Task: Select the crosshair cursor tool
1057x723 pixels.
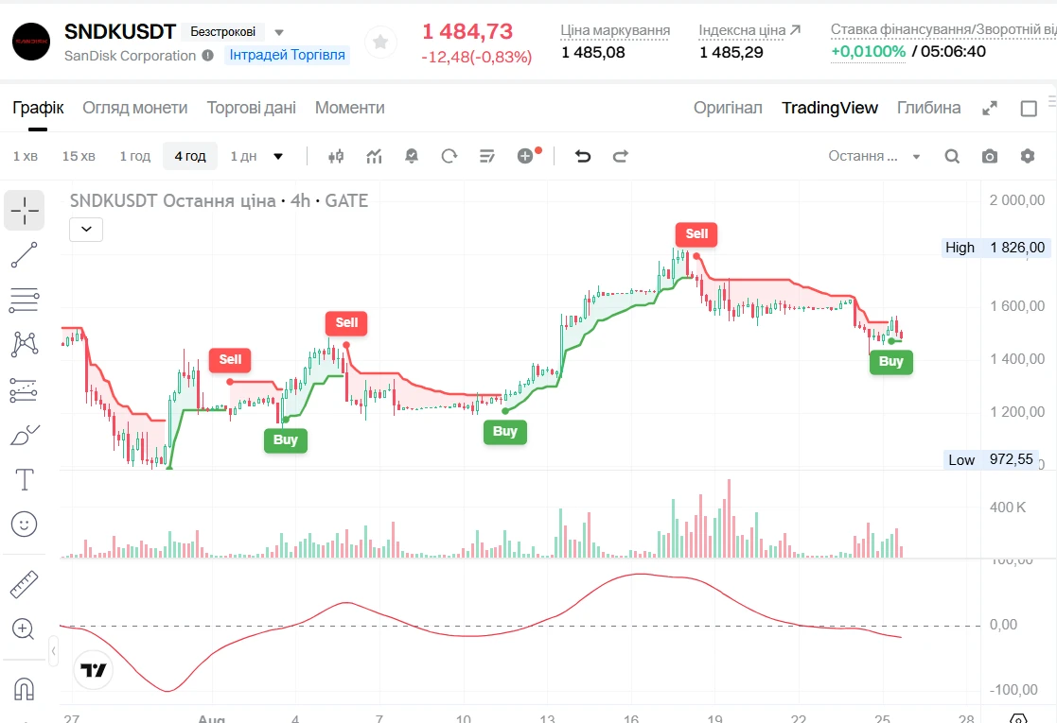Action: click(25, 210)
